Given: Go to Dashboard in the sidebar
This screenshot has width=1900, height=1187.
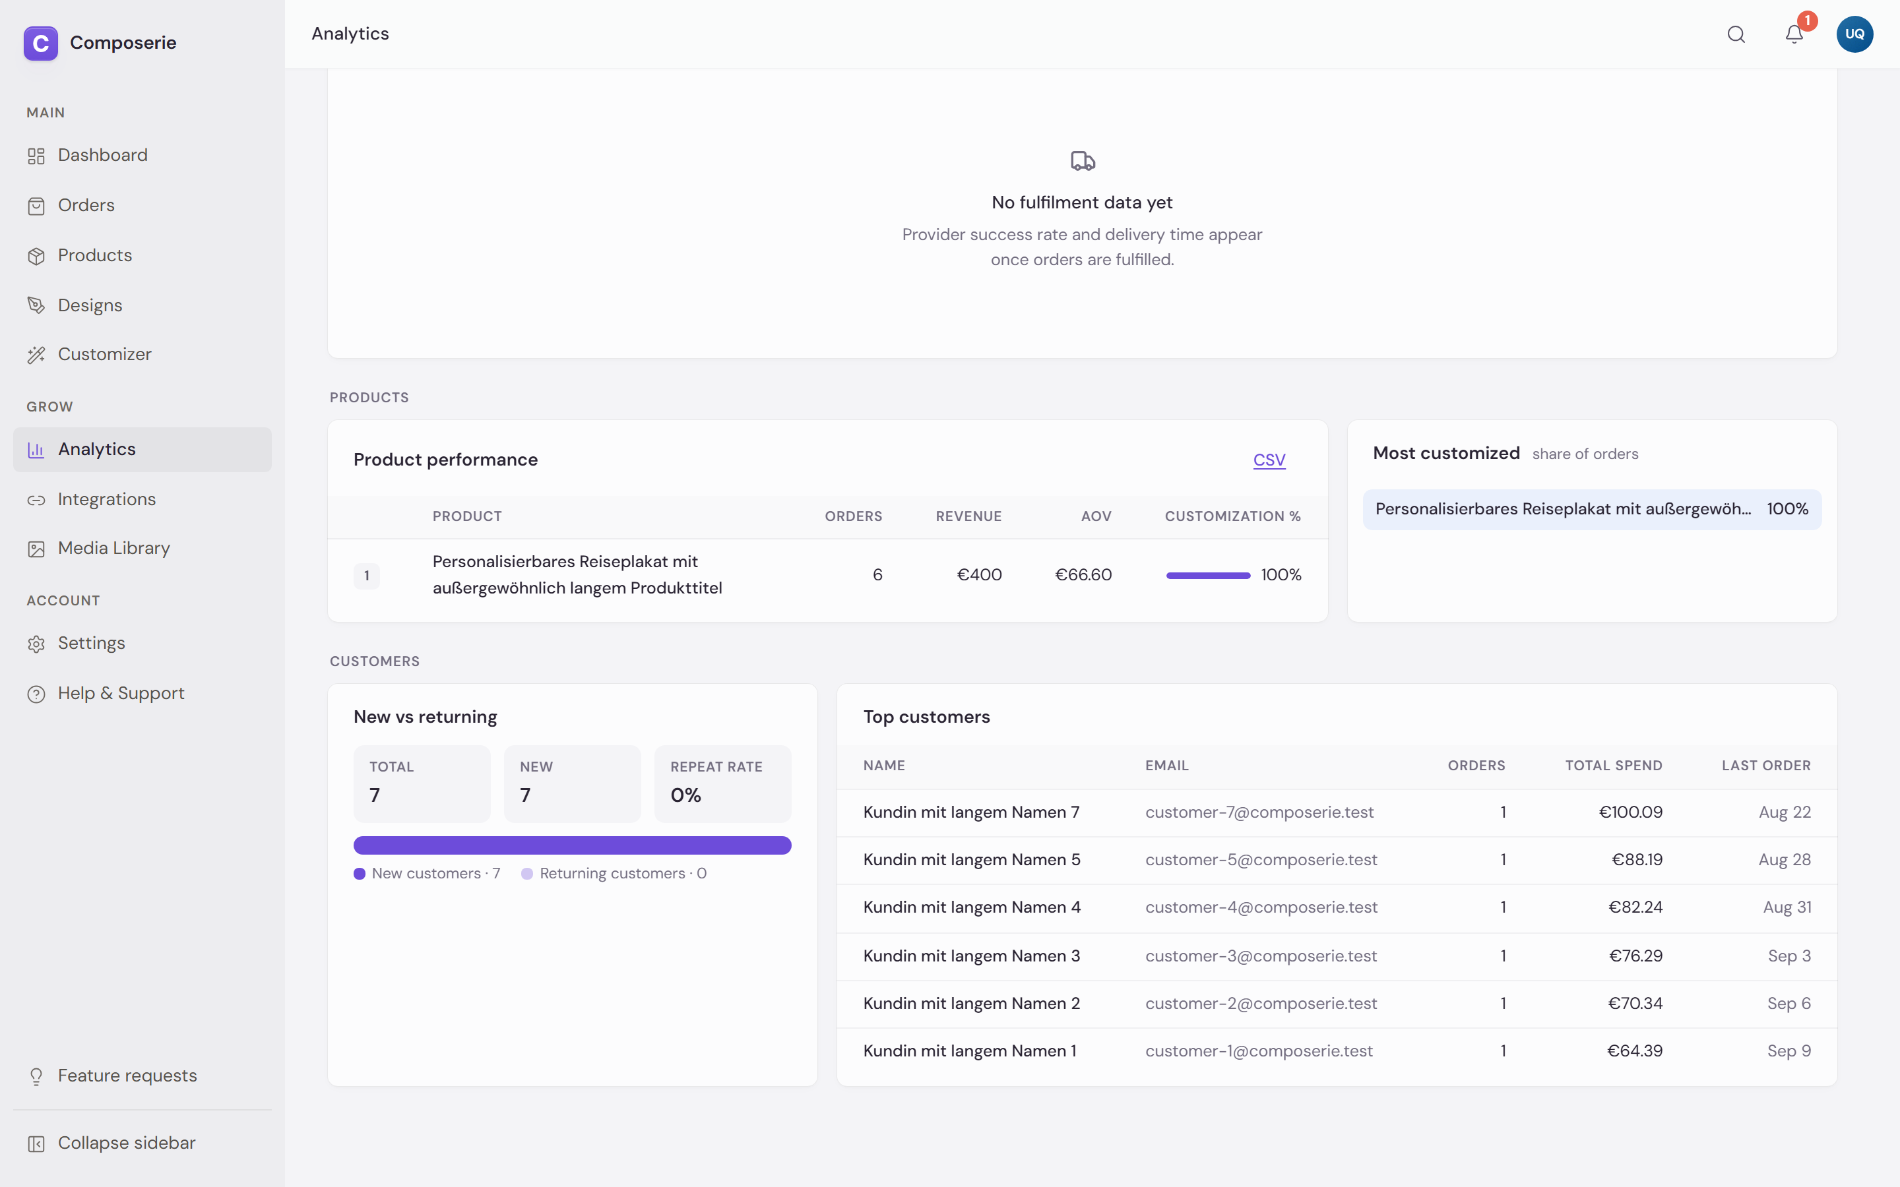Looking at the screenshot, I should click(142, 156).
